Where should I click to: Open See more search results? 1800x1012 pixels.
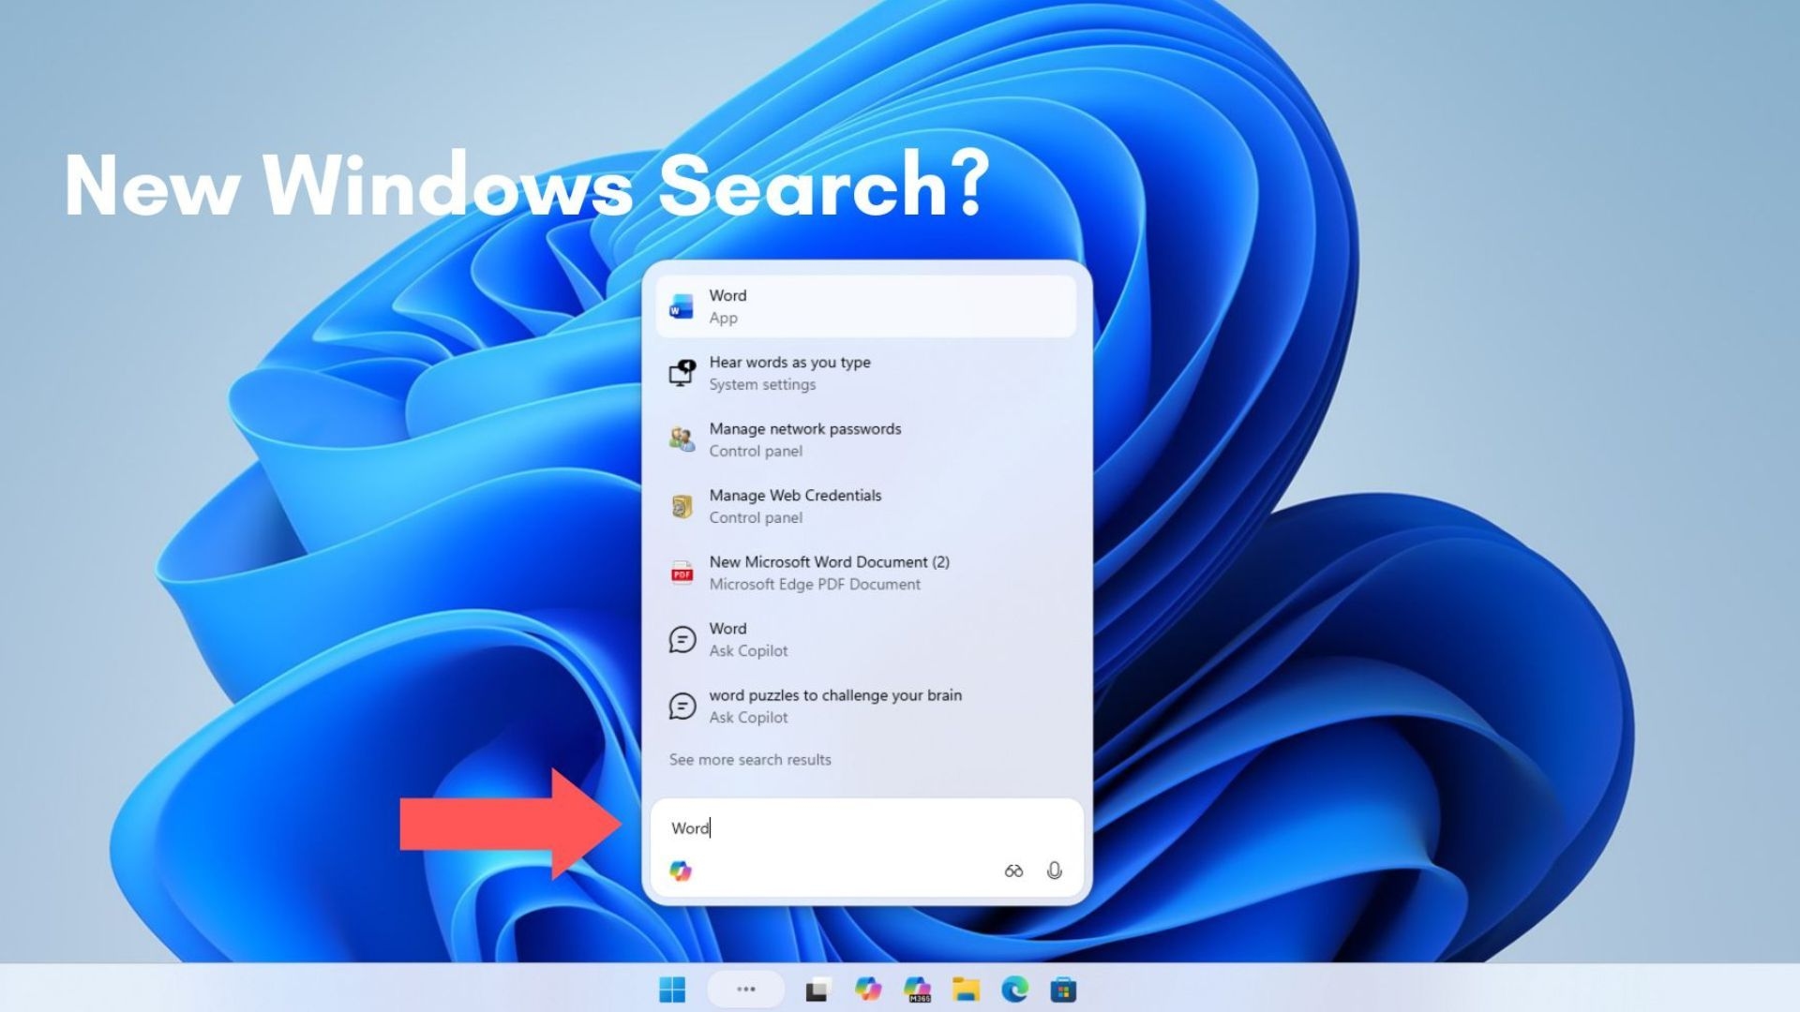(x=748, y=759)
